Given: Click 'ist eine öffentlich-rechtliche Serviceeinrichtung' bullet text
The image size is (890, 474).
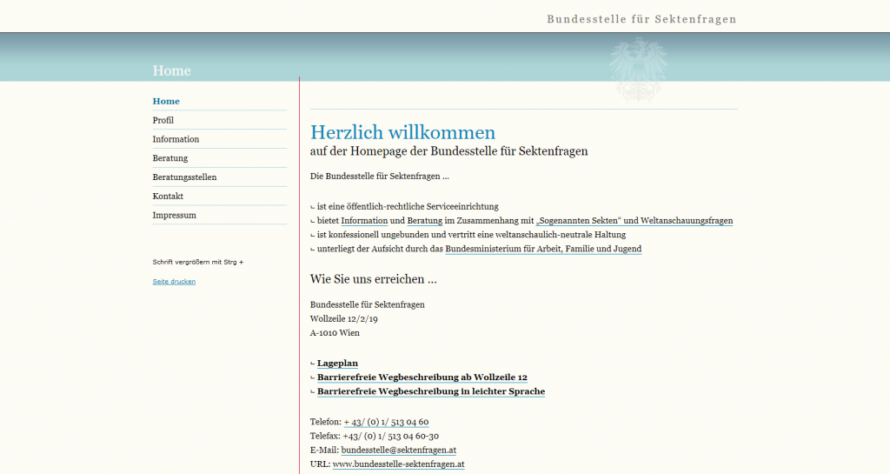Looking at the screenshot, I should tap(408, 207).
